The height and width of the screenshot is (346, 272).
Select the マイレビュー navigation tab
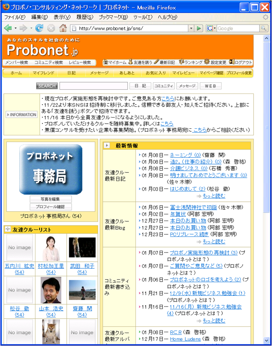pos(183,73)
